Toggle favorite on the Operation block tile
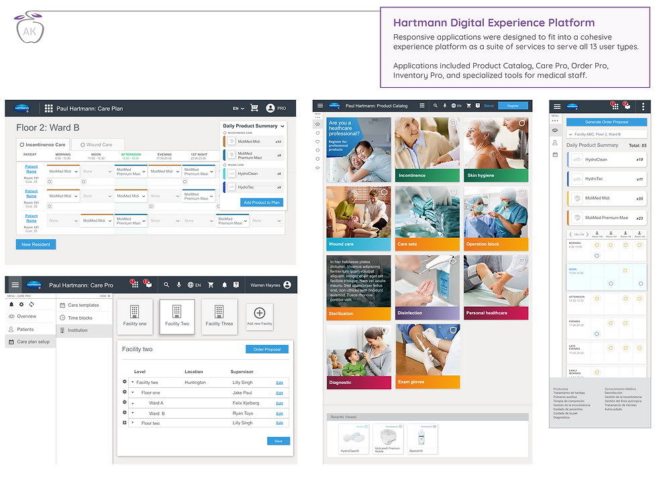 click(x=521, y=192)
